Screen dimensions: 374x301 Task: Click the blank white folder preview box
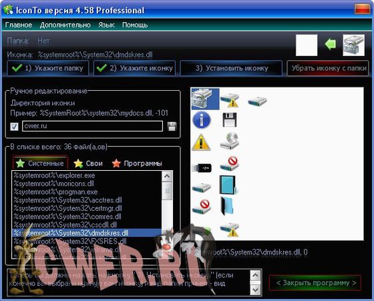point(307,45)
